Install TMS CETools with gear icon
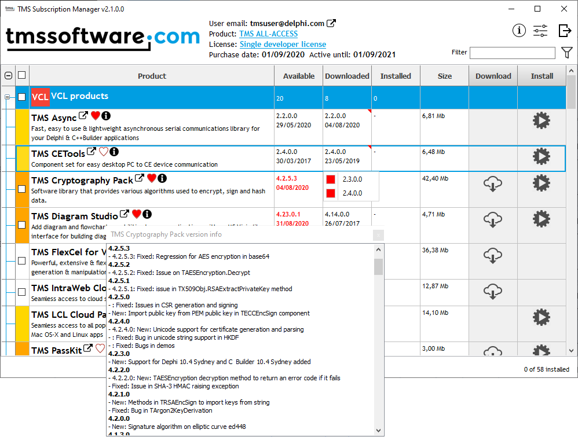The height and width of the screenshot is (437, 578). [x=541, y=156]
